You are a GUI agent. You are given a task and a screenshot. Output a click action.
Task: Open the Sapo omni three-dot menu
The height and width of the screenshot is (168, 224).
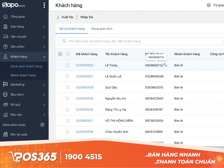click(x=44, y=5)
